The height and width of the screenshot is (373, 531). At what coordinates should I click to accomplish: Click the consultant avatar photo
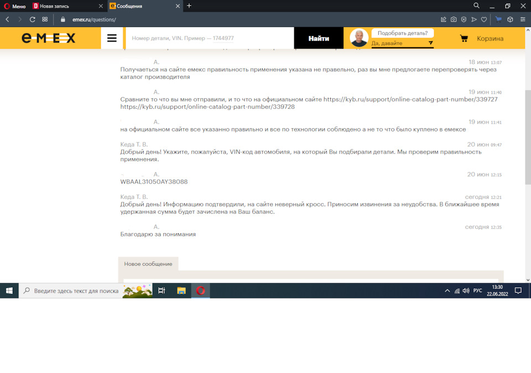359,38
